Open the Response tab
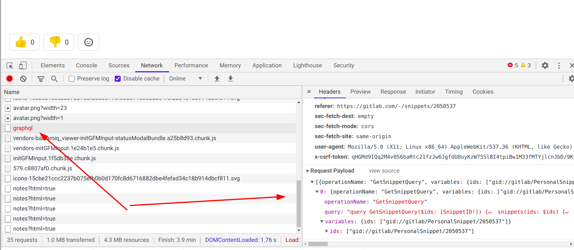The width and height of the screenshot is (574, 250). [393, 92]
